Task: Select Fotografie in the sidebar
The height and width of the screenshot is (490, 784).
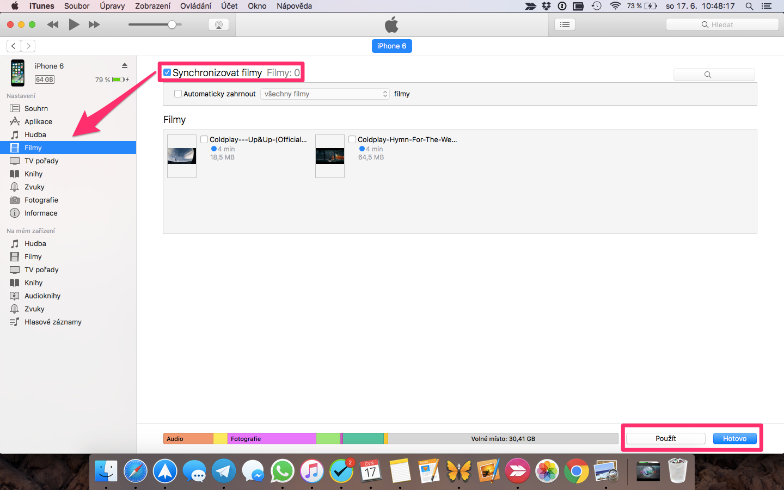Action: (42, 200)
